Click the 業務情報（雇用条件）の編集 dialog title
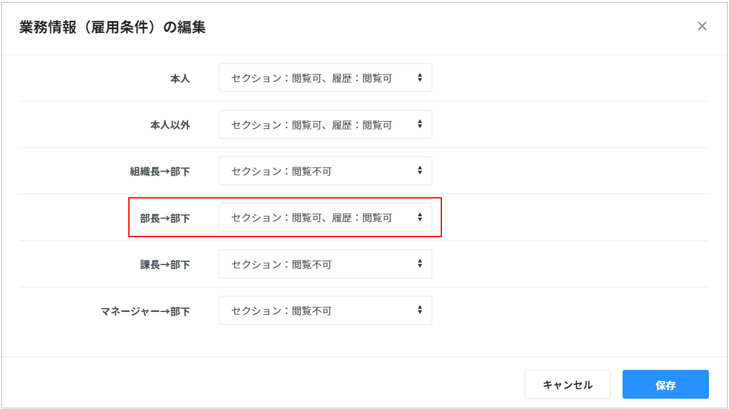 [x=112, y=27]
